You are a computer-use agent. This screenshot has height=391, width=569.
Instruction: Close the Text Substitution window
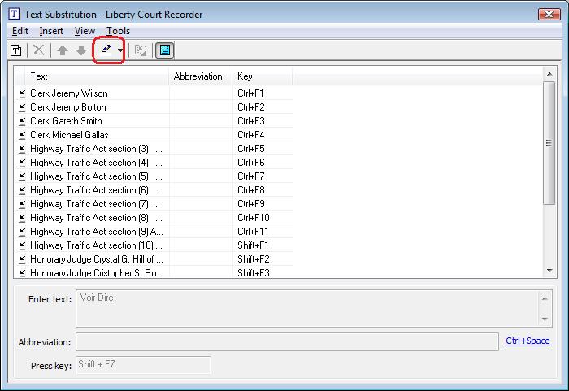pos(549,14)
